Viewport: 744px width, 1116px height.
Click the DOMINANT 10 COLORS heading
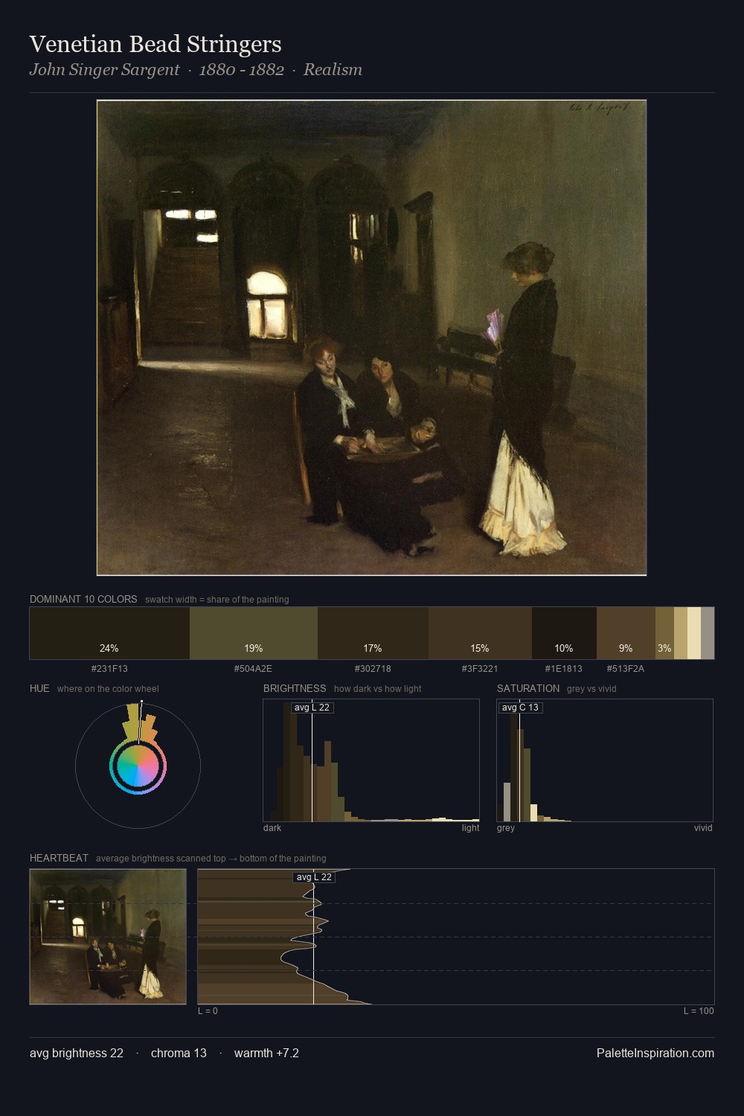pos(83,599)
